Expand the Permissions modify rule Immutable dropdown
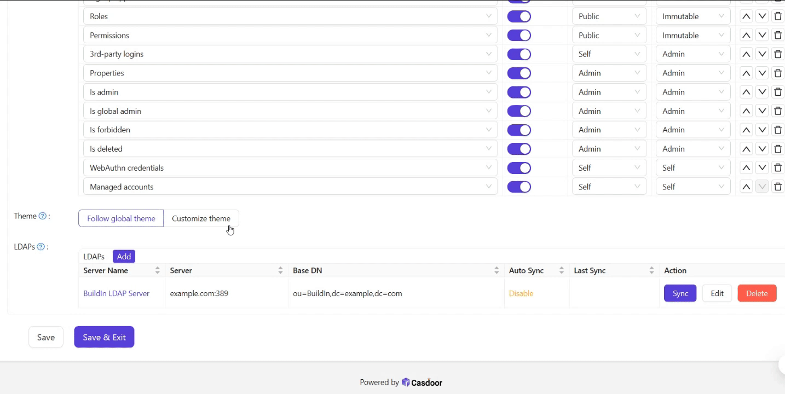The height and width of the screenshot is (394, 785). [692, 36]
